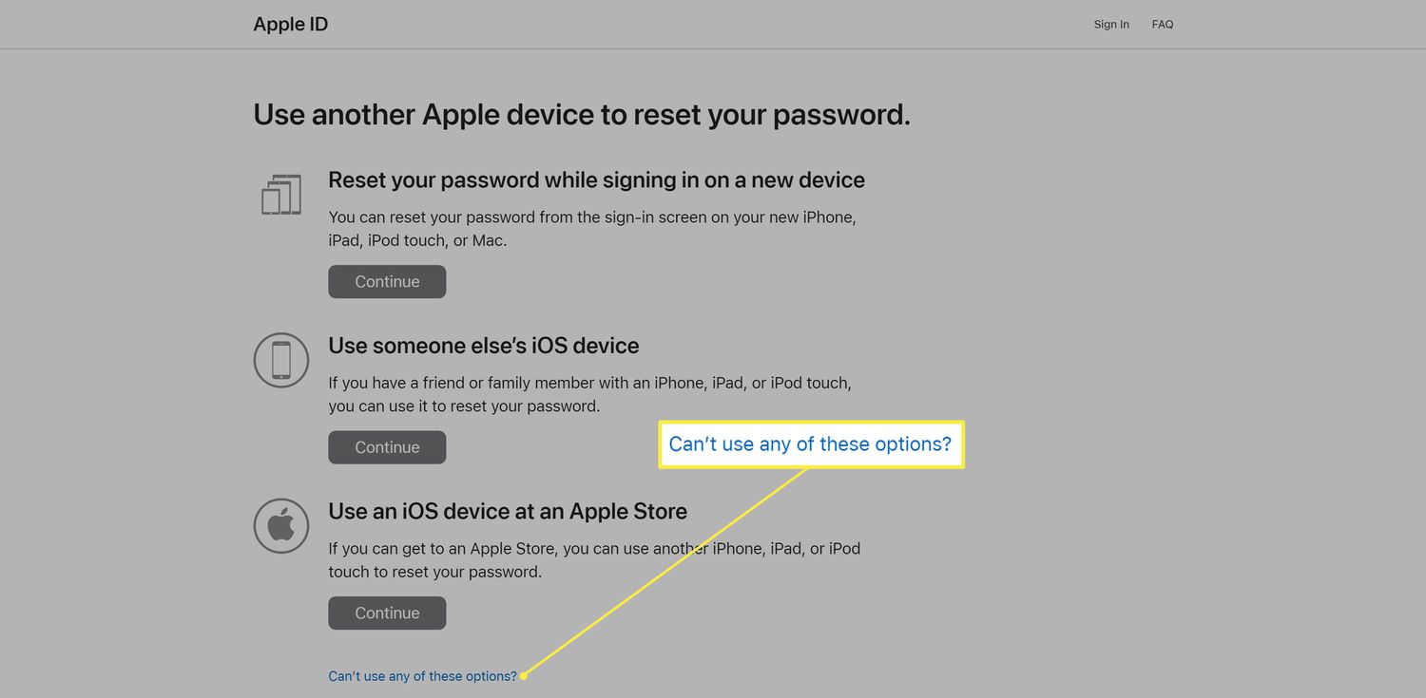Screen dimensions: 1426x698
Task: Click the paragraph about getting to an Apple Store
Action: (x=593, y=560)
